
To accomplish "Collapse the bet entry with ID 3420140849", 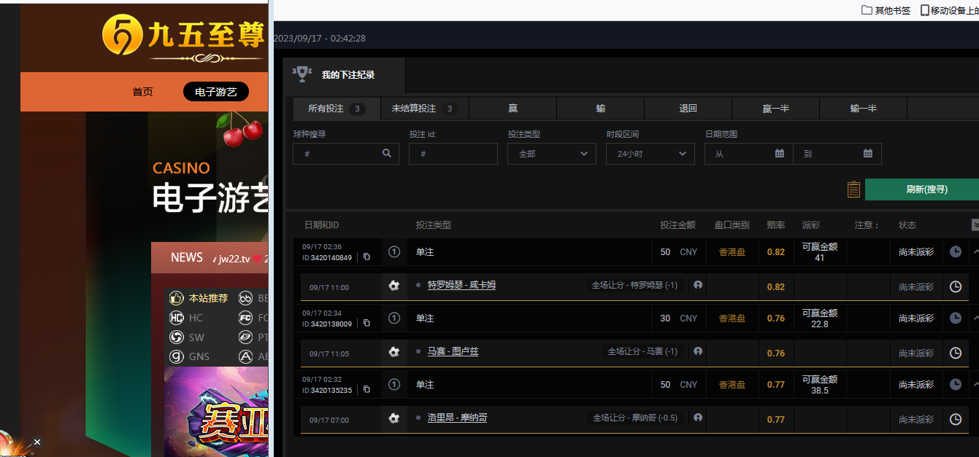I will click(975, 251).
